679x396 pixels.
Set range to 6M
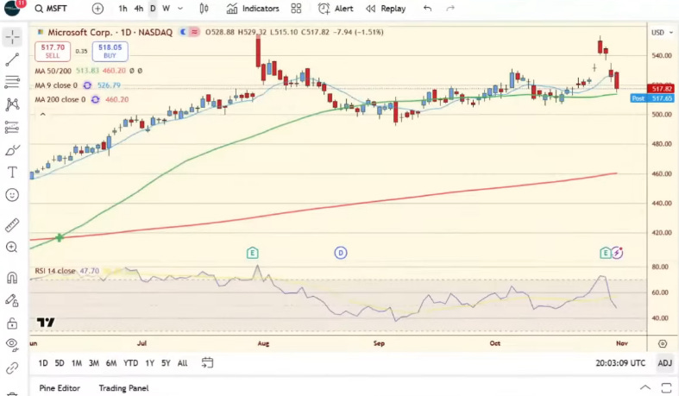111,363
